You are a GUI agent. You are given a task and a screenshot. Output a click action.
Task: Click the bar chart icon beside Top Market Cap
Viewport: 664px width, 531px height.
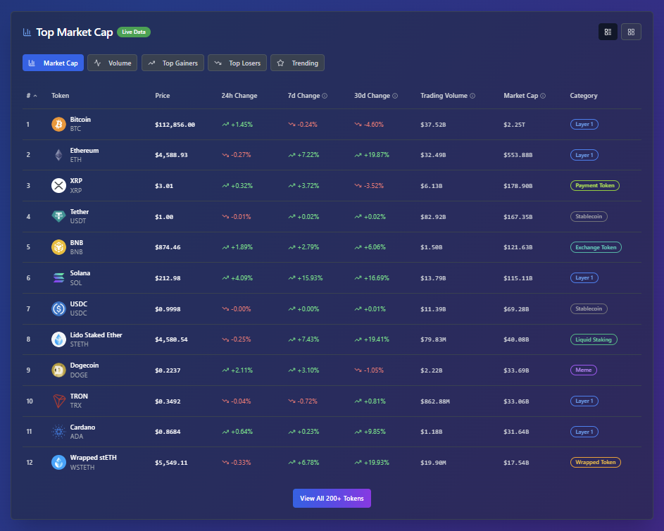(27, 32)
